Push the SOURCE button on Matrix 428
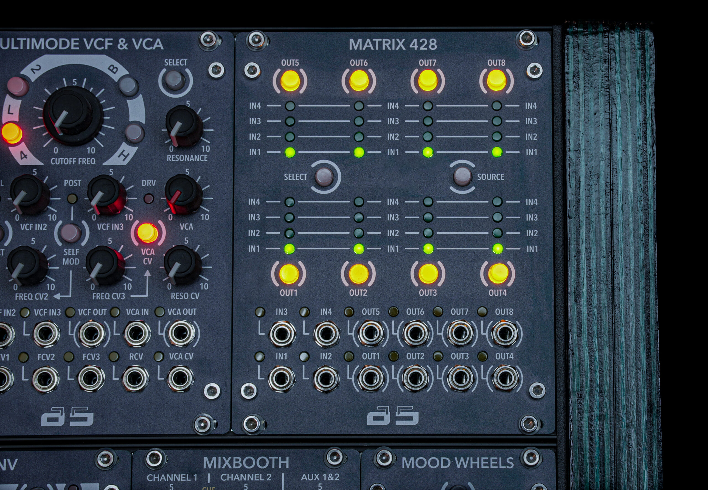Viewport: 708px width, 490px height. [462, 176]
